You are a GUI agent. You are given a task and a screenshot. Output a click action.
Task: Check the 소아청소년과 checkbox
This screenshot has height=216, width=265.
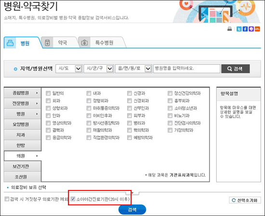click(170, 108)
